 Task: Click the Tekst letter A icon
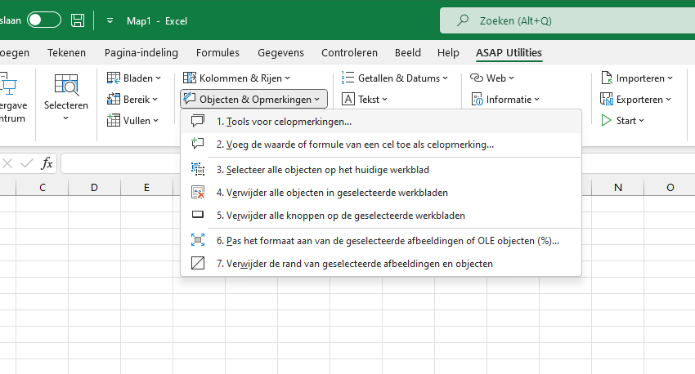pyautogui.click(x=348, y=99)
